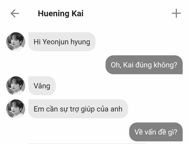Open the Huening Kai chat title
Image resolution: width=189 pixels, height=144 pixels.
point(61,13)
